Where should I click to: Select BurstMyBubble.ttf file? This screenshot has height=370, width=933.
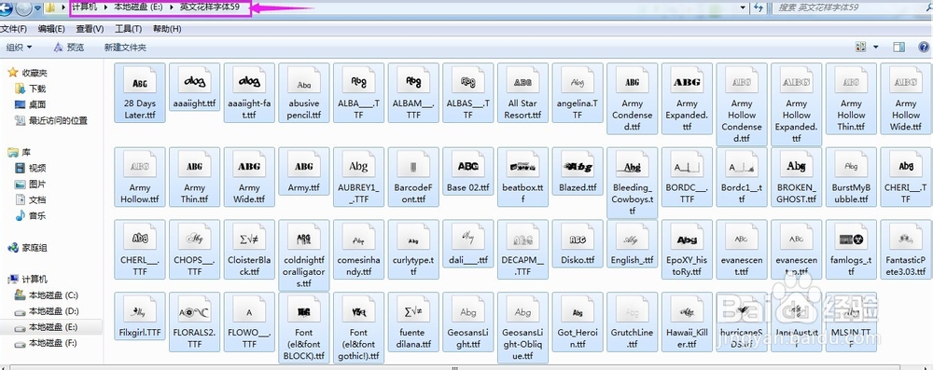coord(851,177)
